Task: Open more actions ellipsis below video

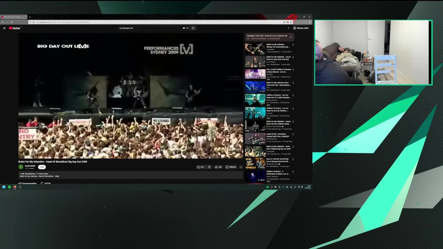Action: point(241,167)
